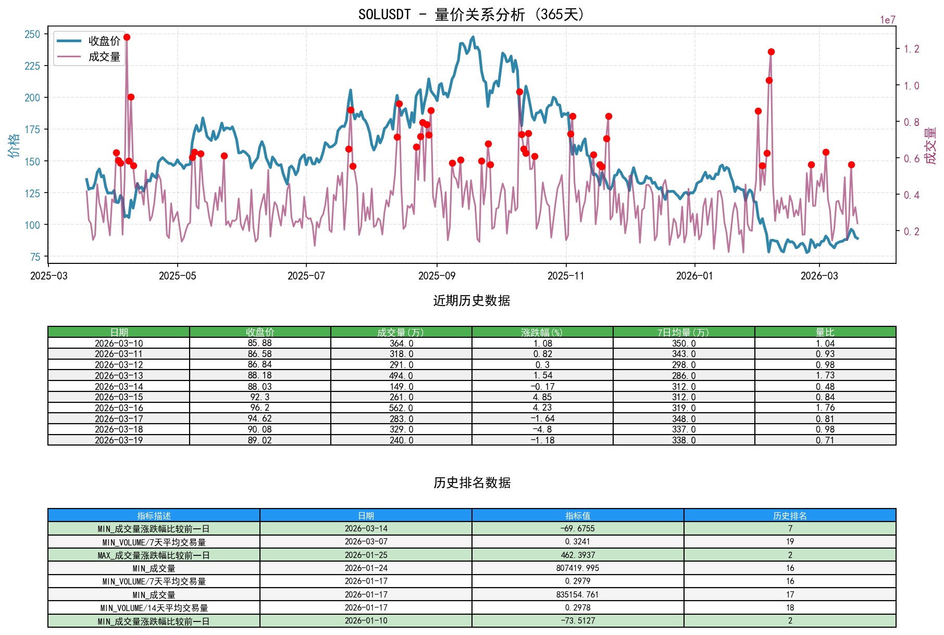Image resolution: width=944 pixels, height=635 pixels.
Task: Select the red volume spike marker near 2026-02
Action: (772, 51)
